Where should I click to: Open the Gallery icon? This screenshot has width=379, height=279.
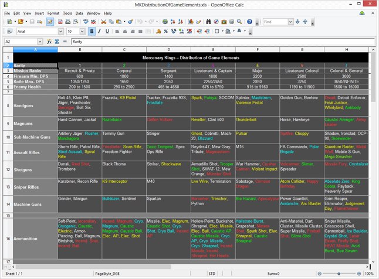point(224,22)
